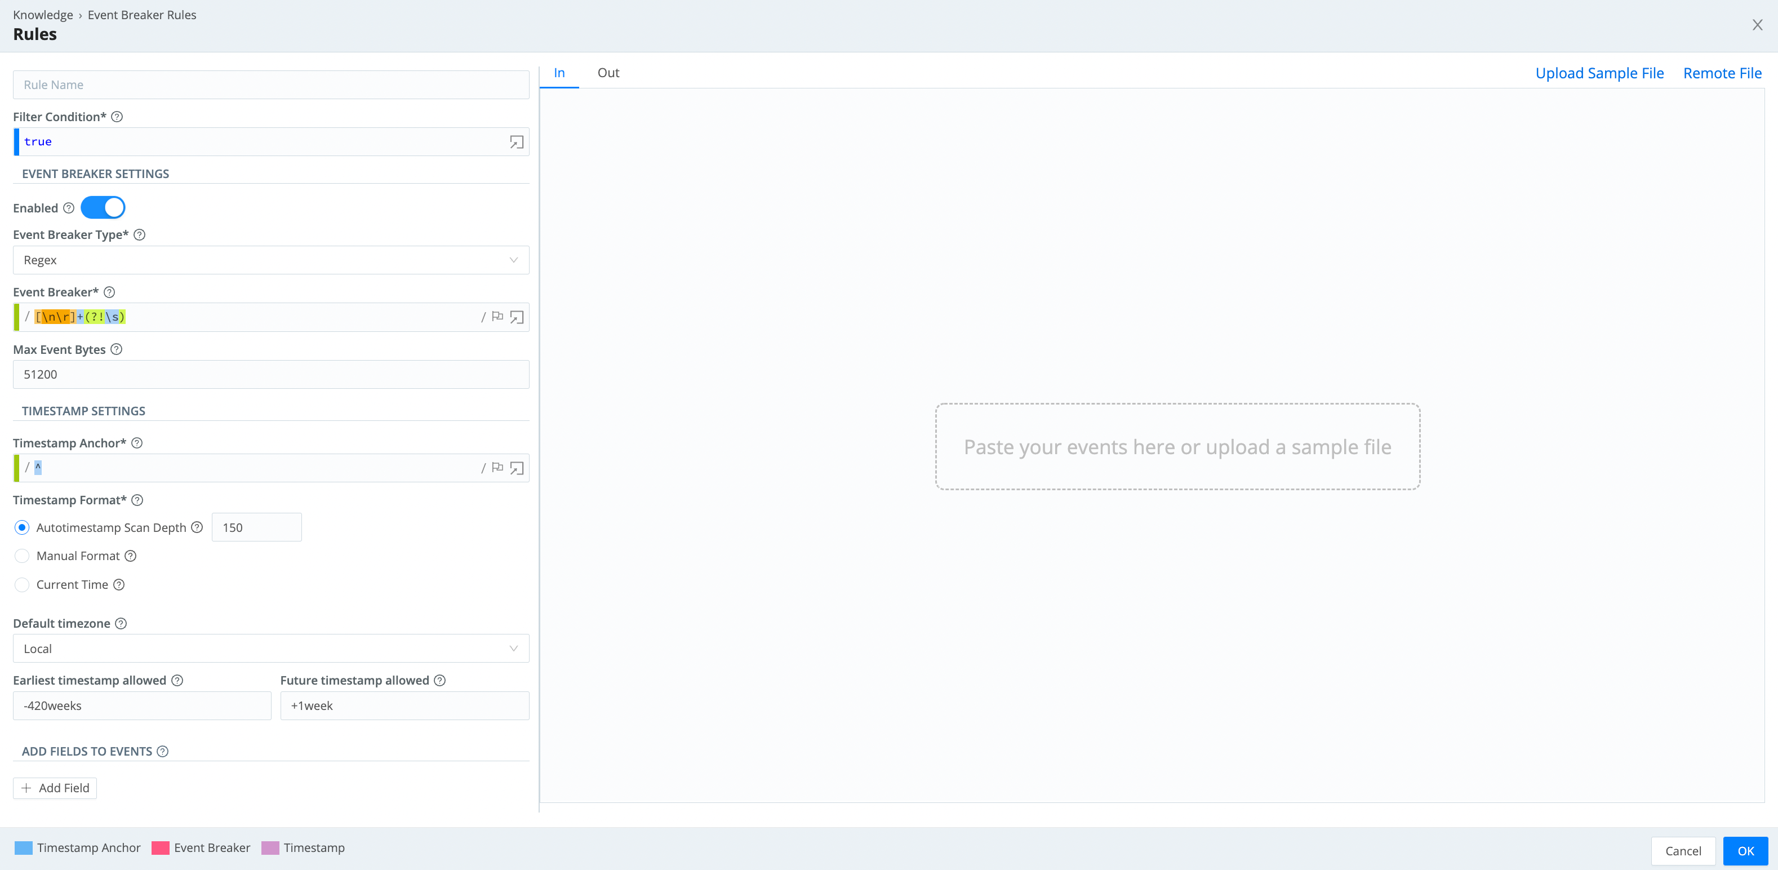
Task: Select the Manual Format radio button
Action: [21, 556]
